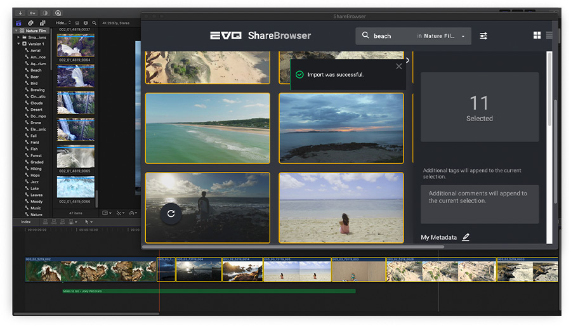Click the ShareBrowser search magnifier icon

pyautogui.click(x=365, y=36)
